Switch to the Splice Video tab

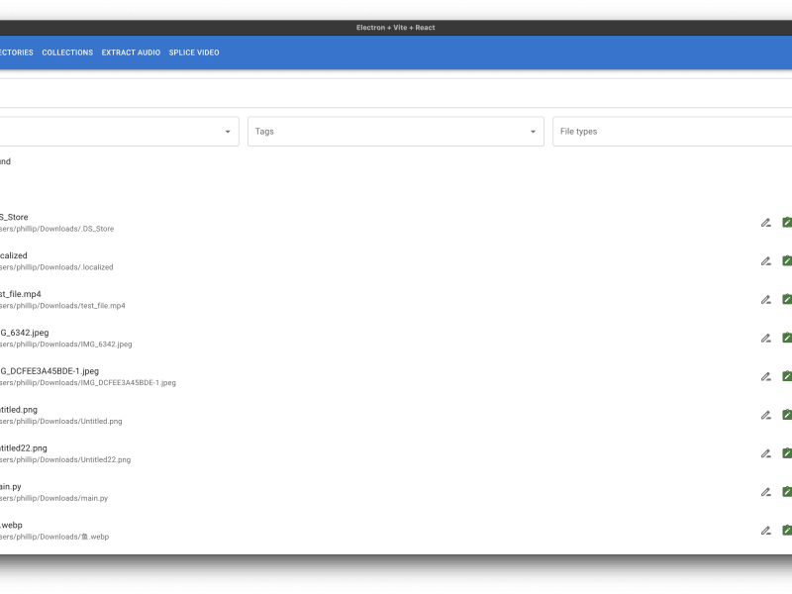[x=194, y=52]
